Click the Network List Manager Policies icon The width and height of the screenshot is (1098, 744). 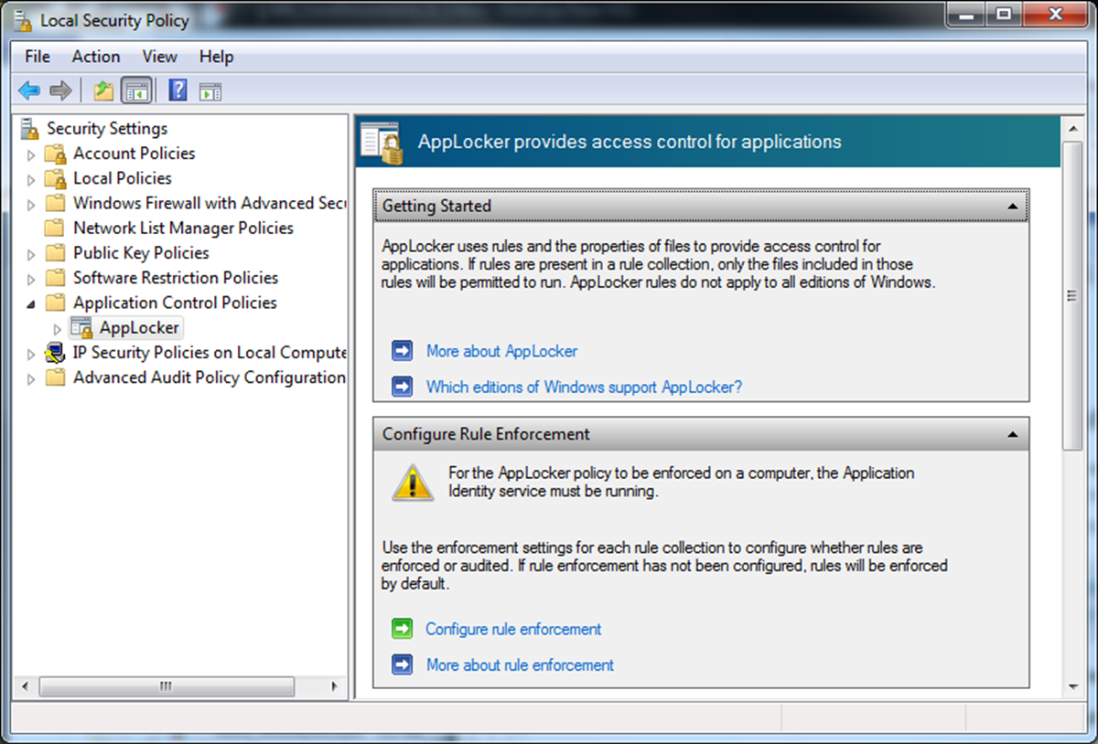[56, 228]
